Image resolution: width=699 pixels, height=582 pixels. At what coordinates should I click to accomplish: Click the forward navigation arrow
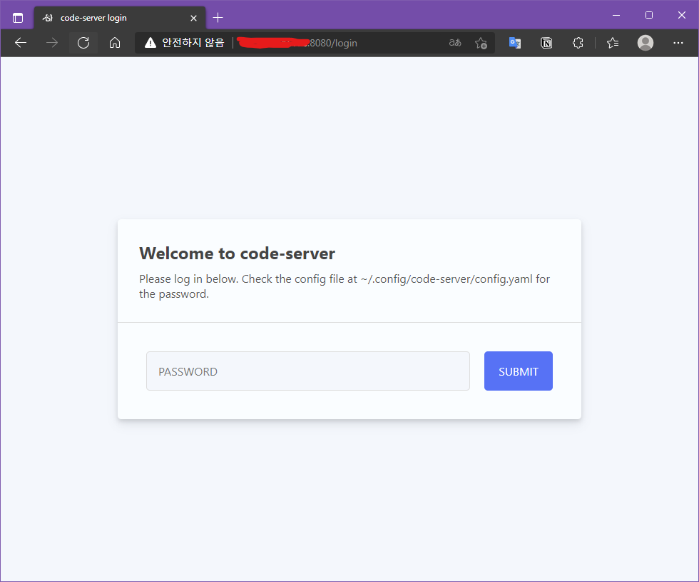click(52, 43)
